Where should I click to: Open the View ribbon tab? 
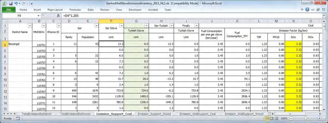point(119,10)
